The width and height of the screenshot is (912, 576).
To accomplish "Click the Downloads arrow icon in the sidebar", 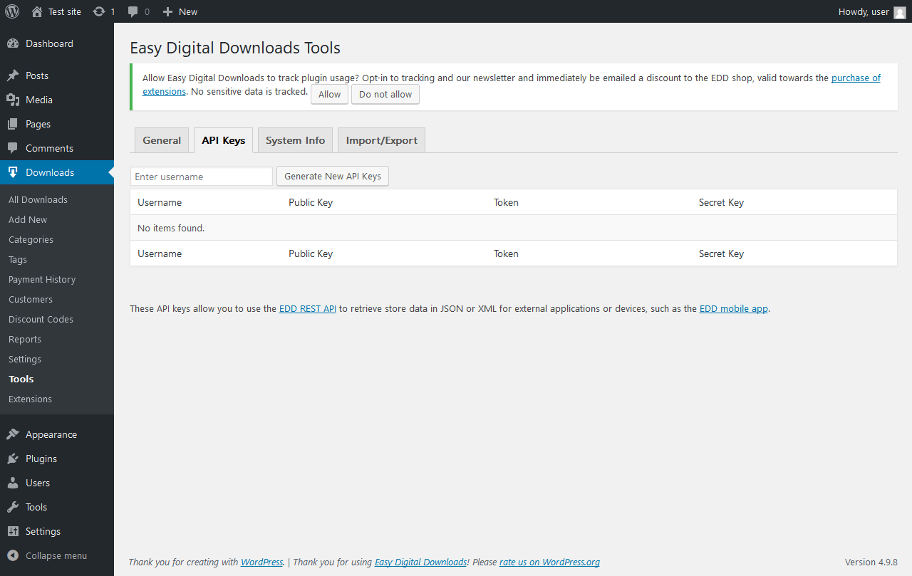I will click(x=13, y=172).
